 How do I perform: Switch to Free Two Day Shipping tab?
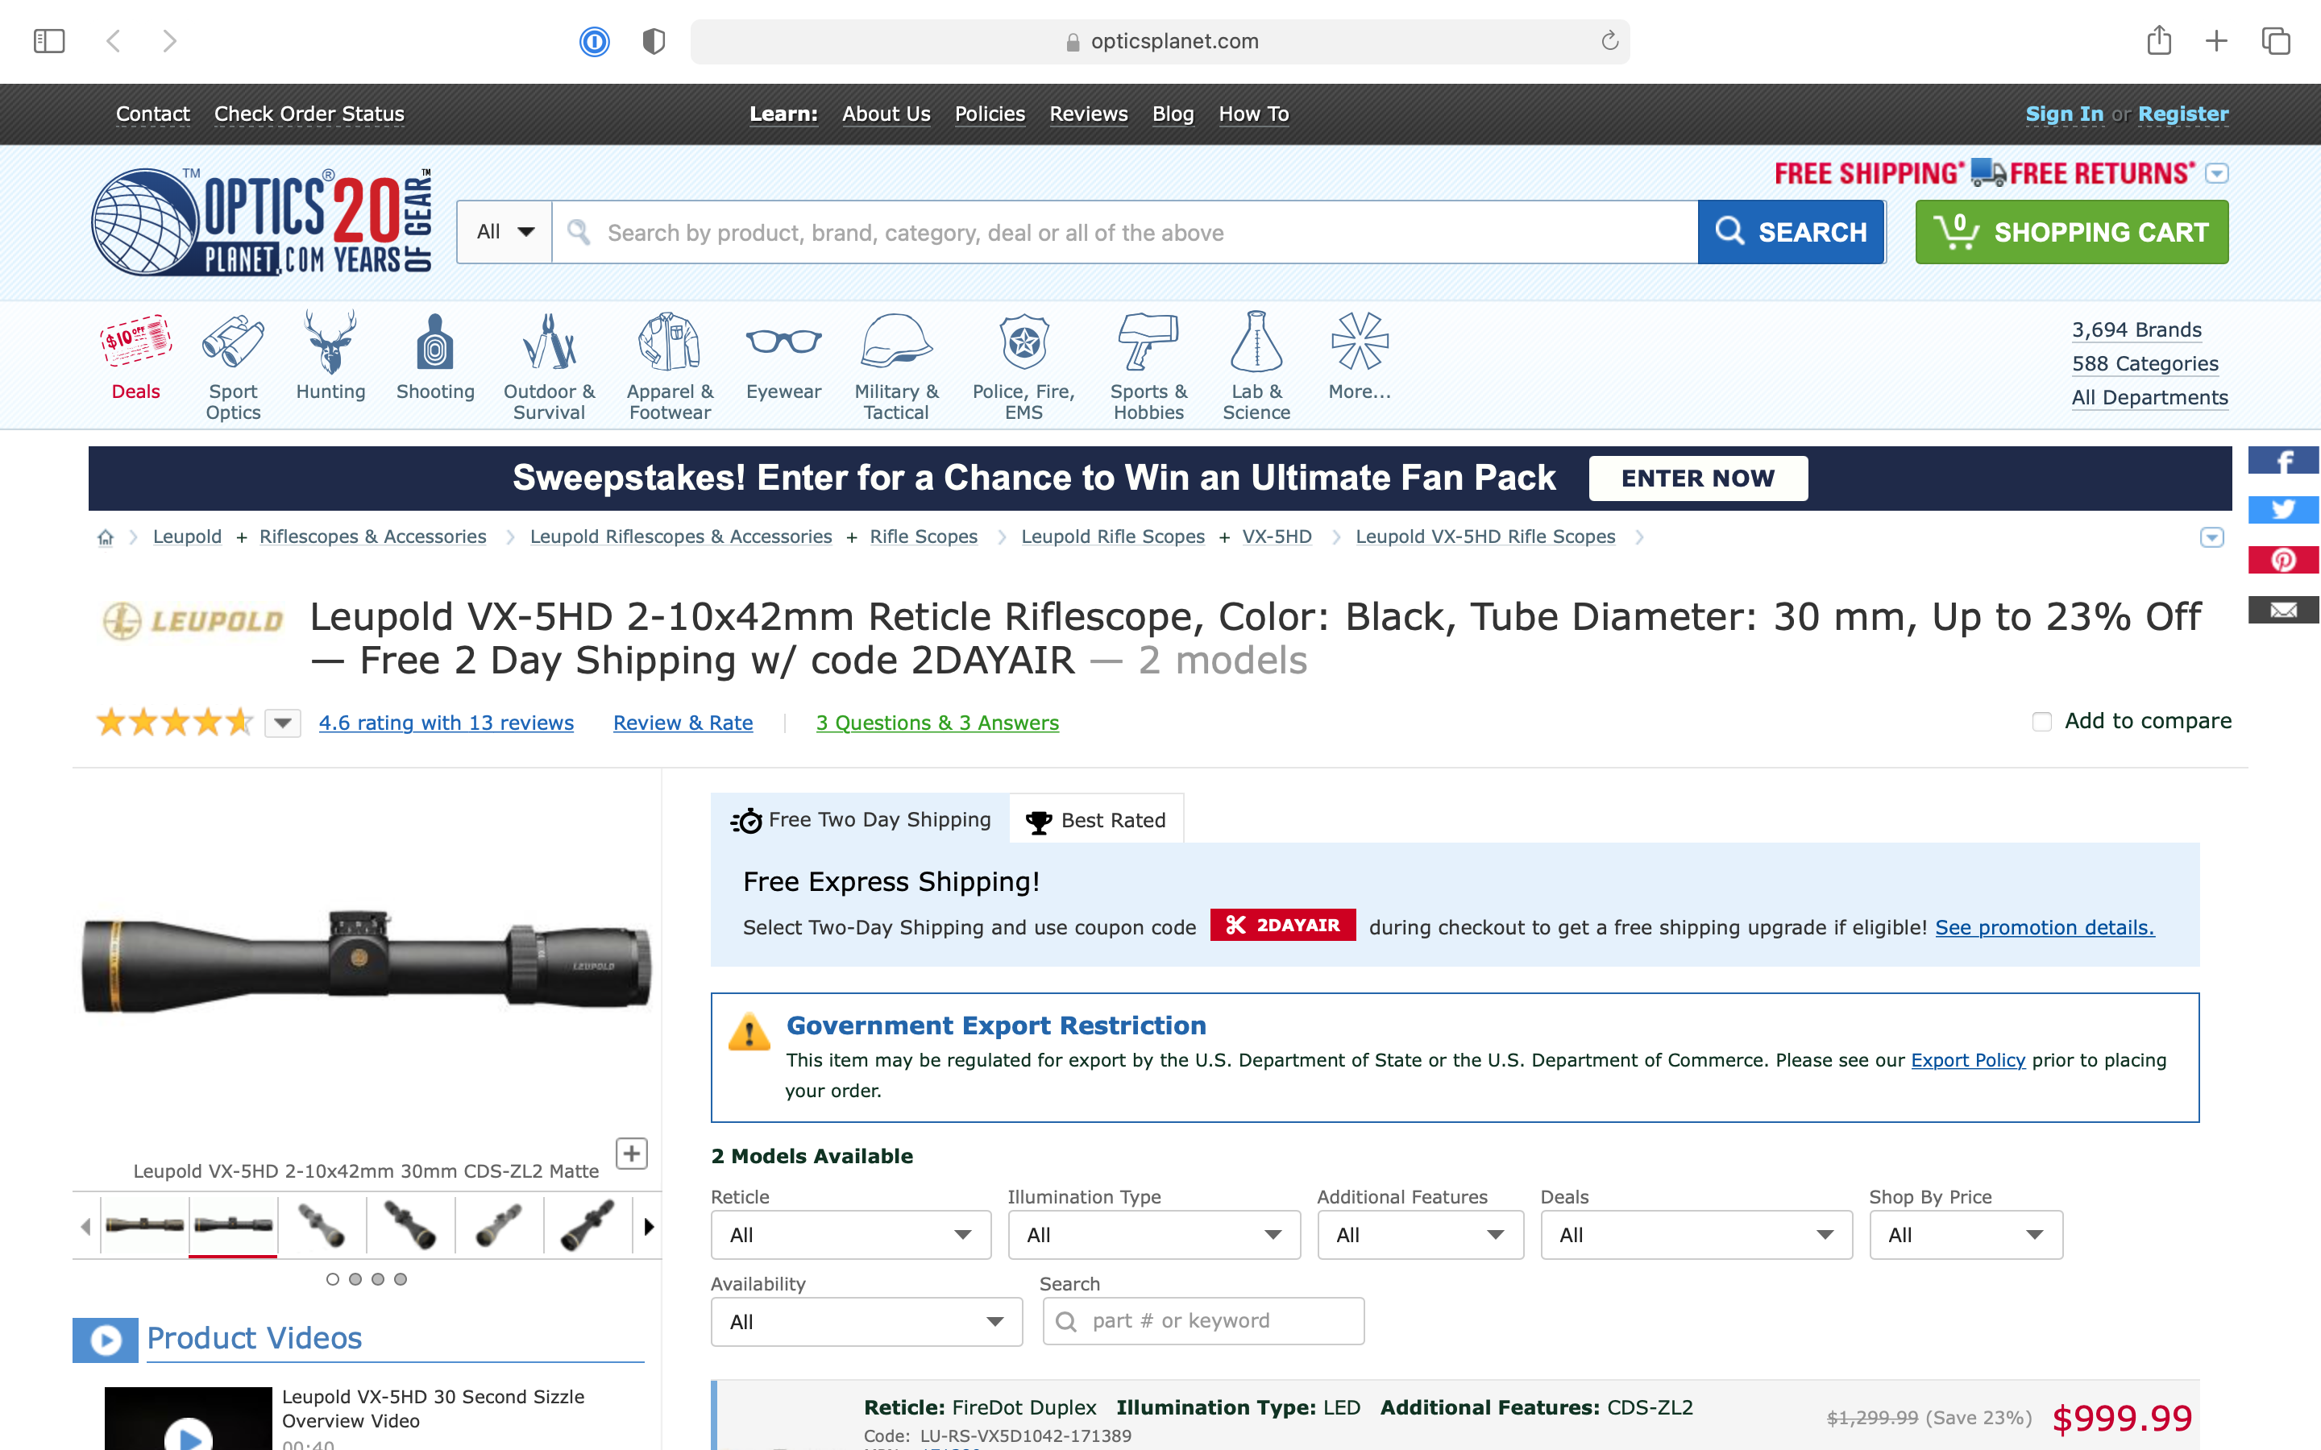[x=861, y=820]
